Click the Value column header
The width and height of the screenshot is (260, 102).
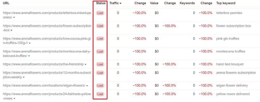(x=154, y=3)
